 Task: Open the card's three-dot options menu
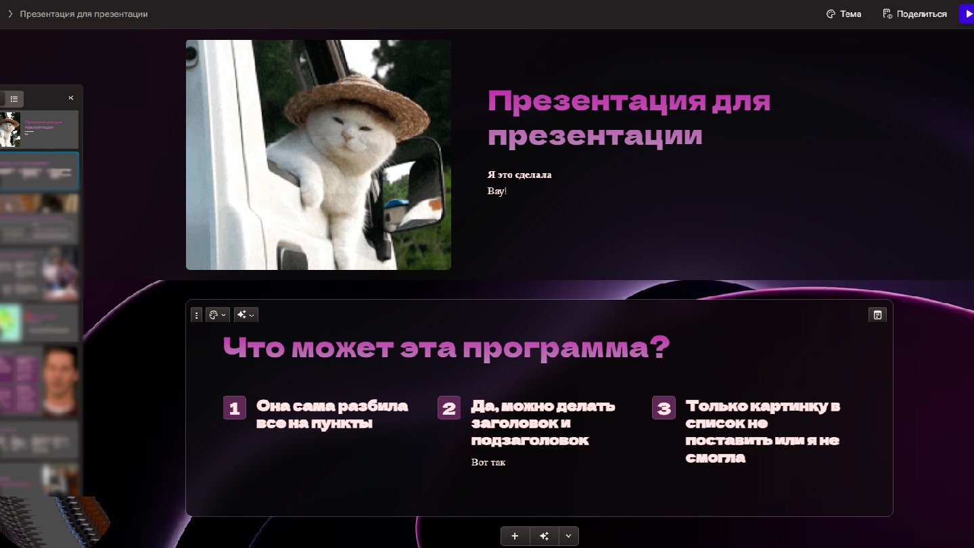click(x=197, y=315)
